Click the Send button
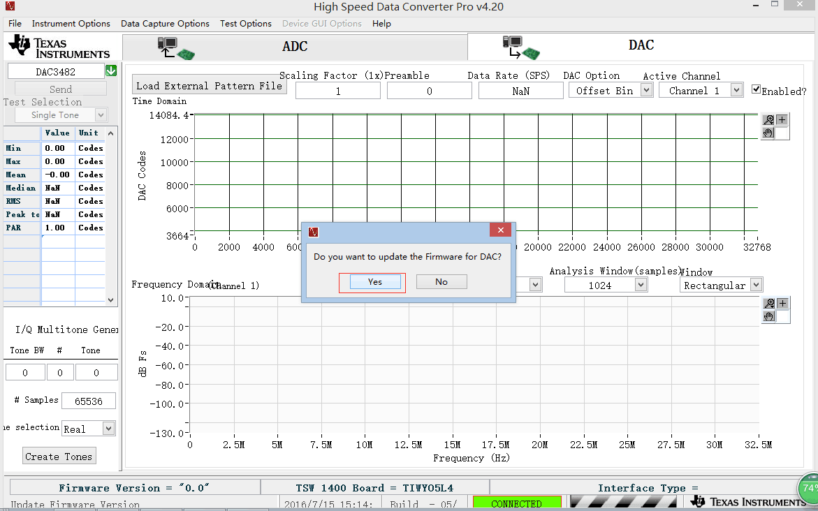 click(61, 89)
